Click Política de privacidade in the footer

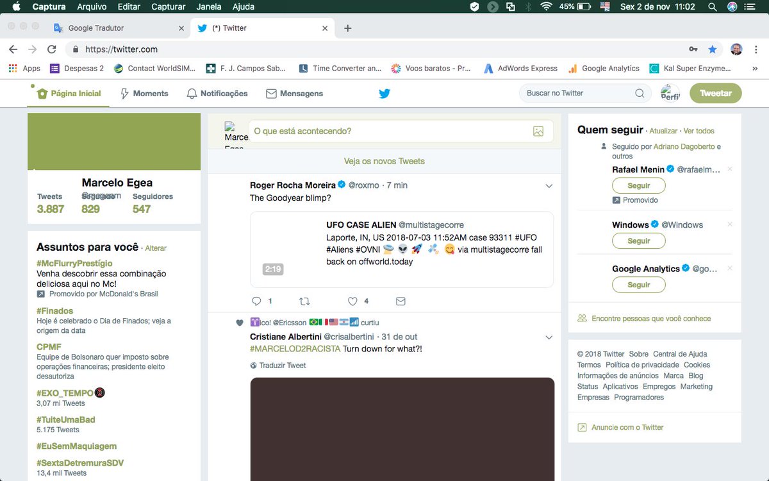tap(643, 365)
